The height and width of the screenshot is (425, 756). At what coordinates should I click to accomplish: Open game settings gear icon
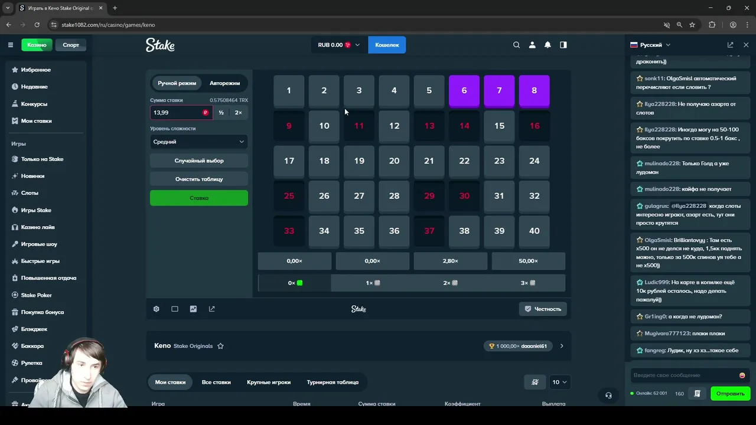pos(156,309)
